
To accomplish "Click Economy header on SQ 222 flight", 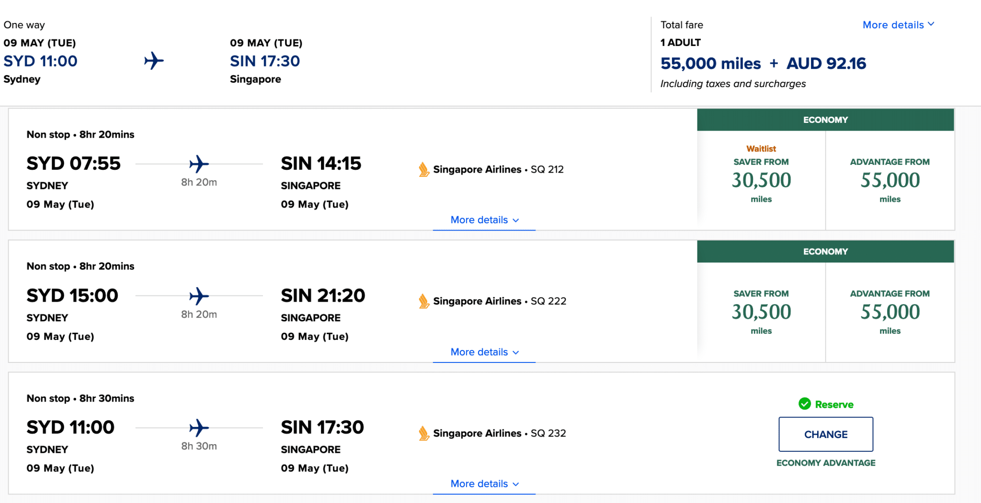I will tap(825, 251).
